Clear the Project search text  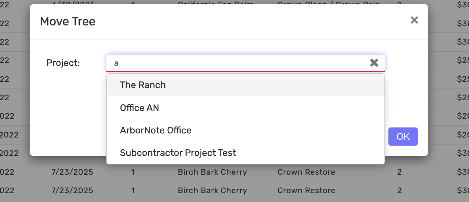[374, 63]
